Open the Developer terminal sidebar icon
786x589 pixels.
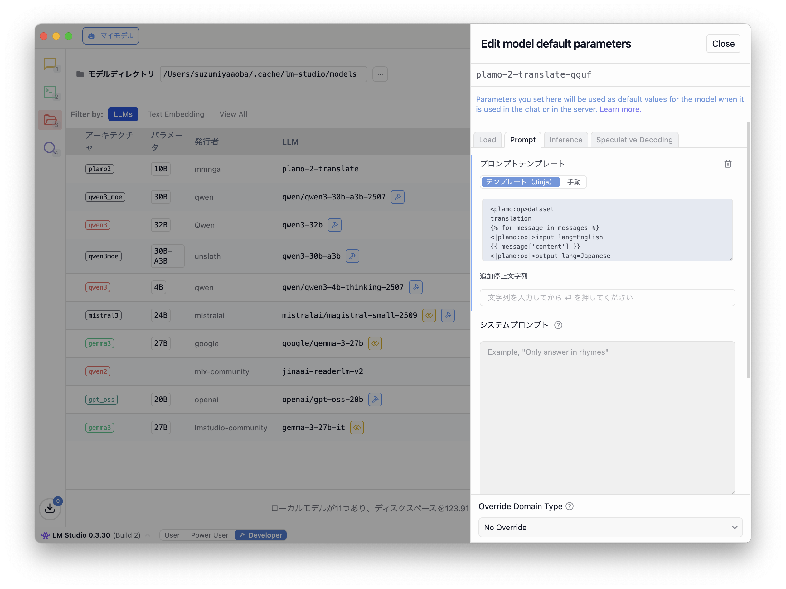click(x=50, y=92)
